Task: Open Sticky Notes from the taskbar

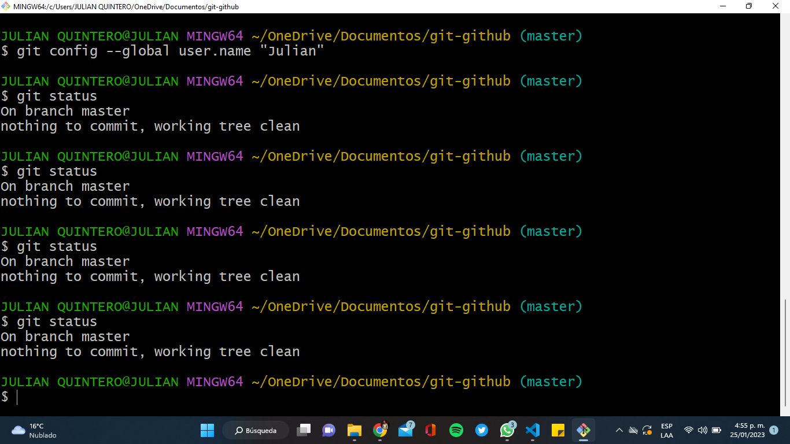Action: point(558,430)
